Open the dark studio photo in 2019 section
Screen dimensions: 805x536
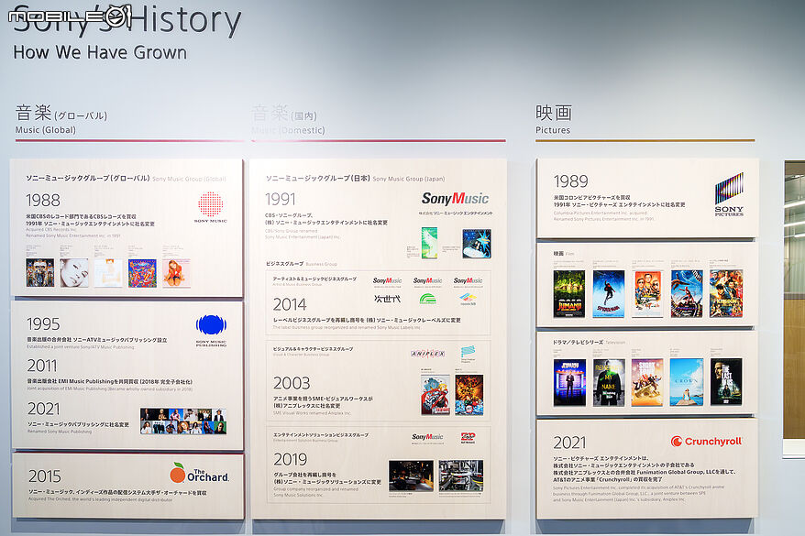[411, 476]
